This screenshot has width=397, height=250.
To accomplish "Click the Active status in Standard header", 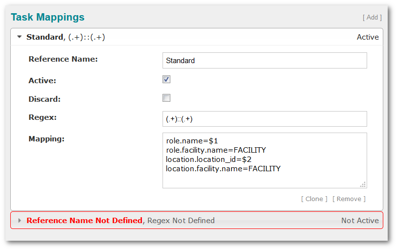I will [368, 37].
